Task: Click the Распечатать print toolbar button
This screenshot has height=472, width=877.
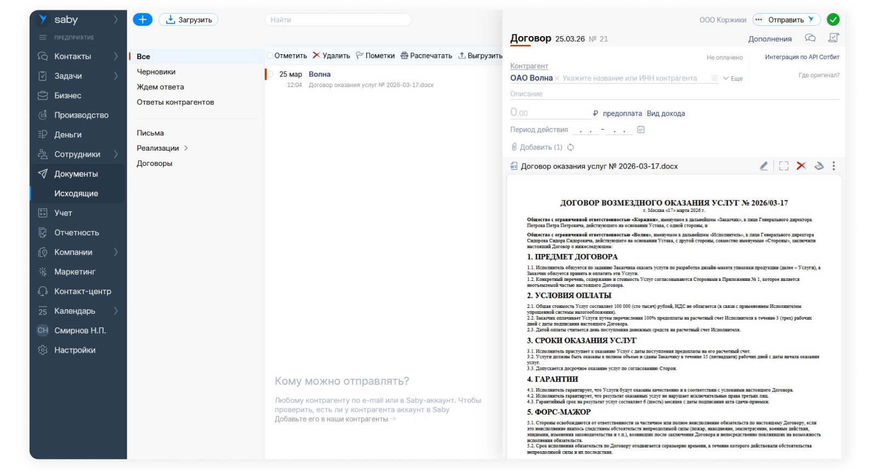Action: [x=426, y=56]
